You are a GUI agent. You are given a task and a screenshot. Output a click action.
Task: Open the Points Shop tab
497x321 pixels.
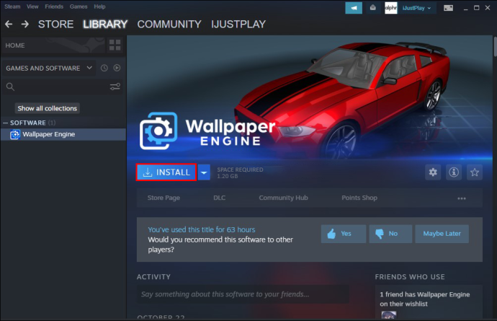tap(359, 198)
